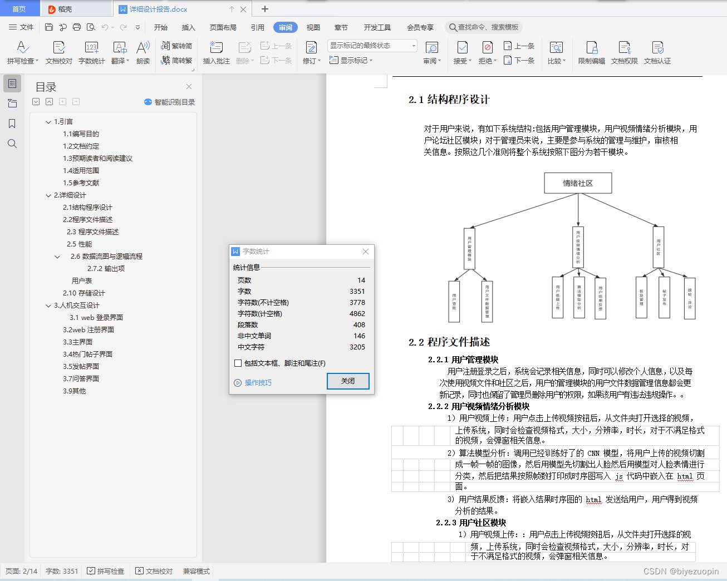Click the Reject (拒绝) change icon
This screenshot has width=727, height=581.
point(488,48)
